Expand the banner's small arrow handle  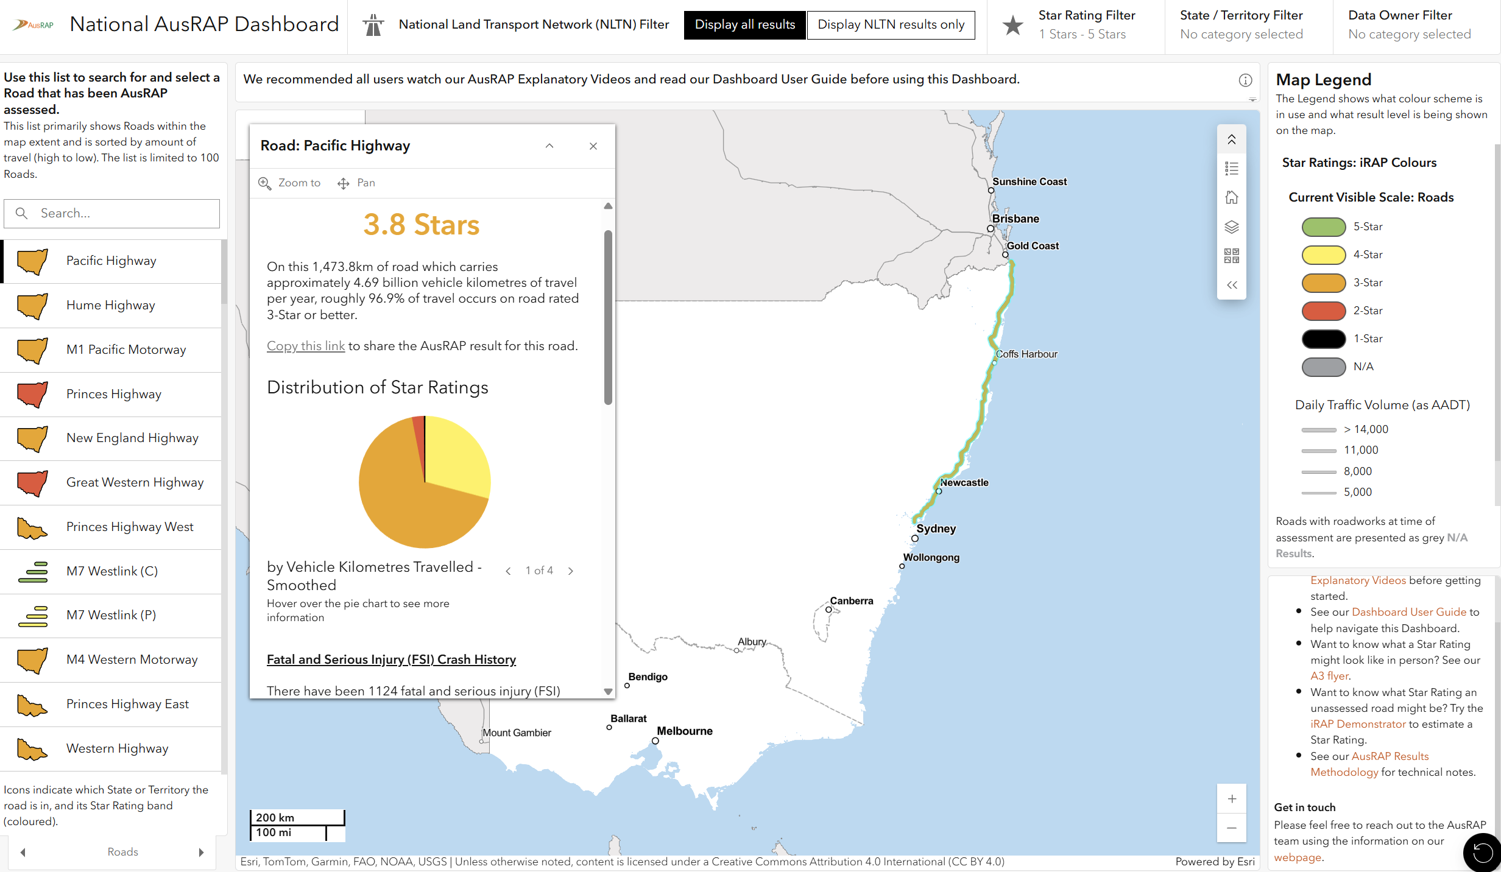(x=1252, y=100)
